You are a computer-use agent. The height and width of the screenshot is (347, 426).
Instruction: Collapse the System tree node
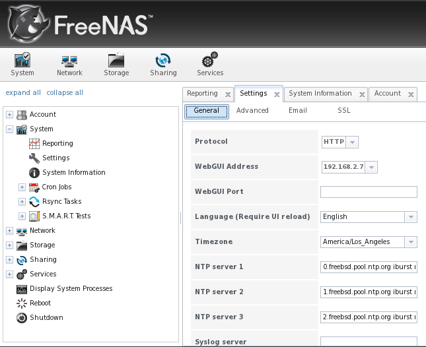coord(9,129)
